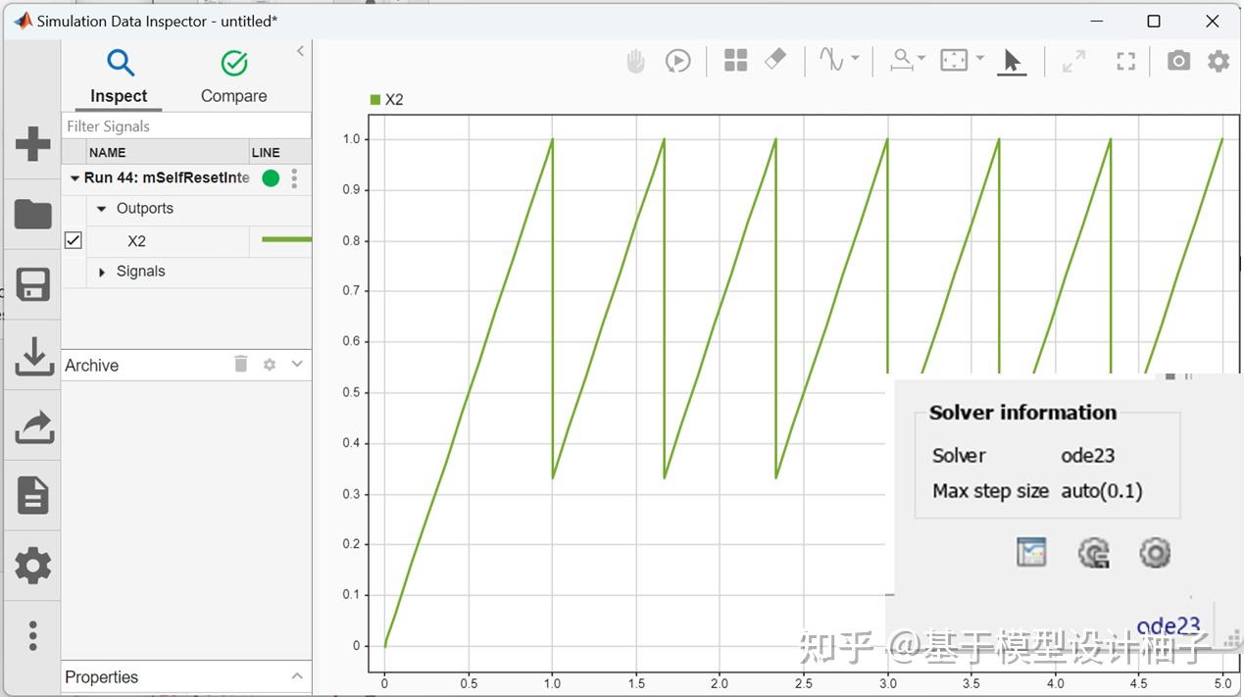Open data cursor dropdown arrow
1244x697 pixels.
click(856, 59)
